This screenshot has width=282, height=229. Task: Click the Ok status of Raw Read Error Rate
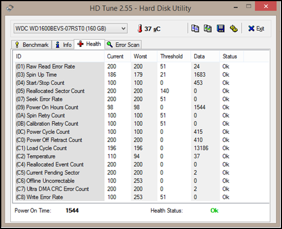coord(226,66)
